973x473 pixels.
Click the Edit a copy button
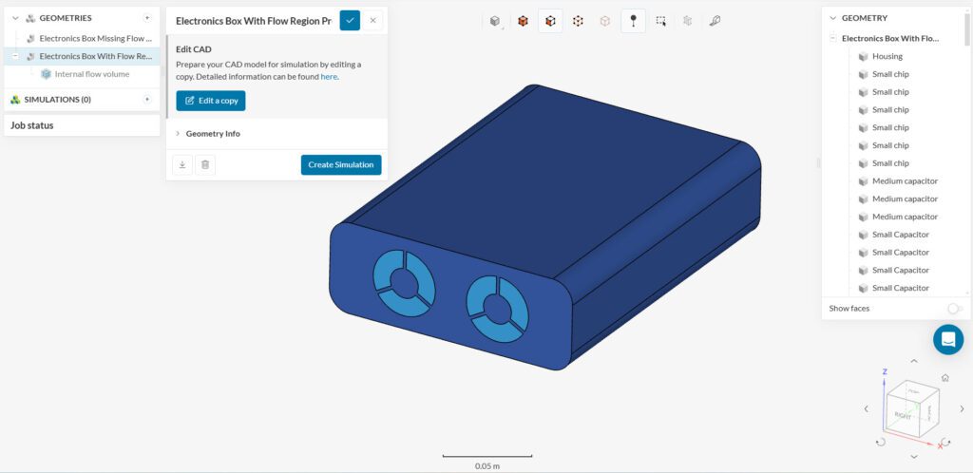click(x=211, y=101)
